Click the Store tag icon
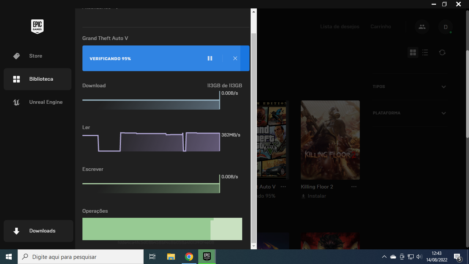The image size is (469, 264). (x=16, y=56)
